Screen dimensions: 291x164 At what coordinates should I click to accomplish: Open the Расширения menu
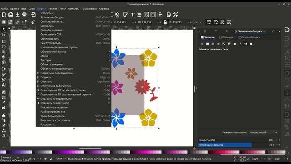pos(89,9)
